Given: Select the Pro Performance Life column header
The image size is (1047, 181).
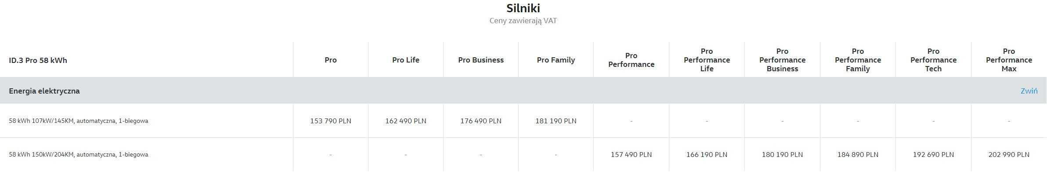Looking at the screenshot, I should (707, 60).
